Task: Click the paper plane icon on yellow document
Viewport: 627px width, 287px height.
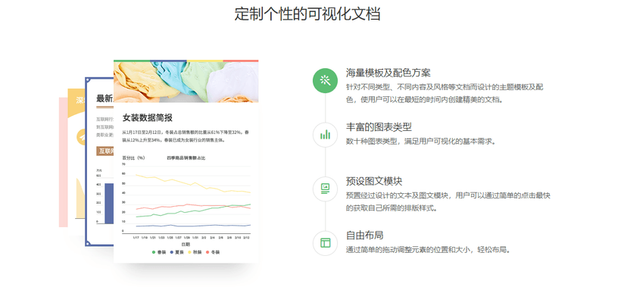Action: 81,137
